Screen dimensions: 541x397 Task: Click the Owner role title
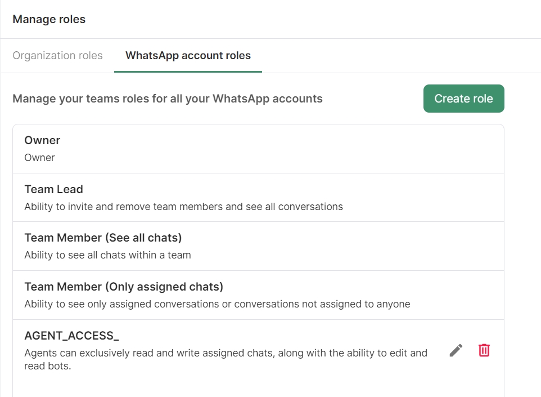[x=42, y=140]
